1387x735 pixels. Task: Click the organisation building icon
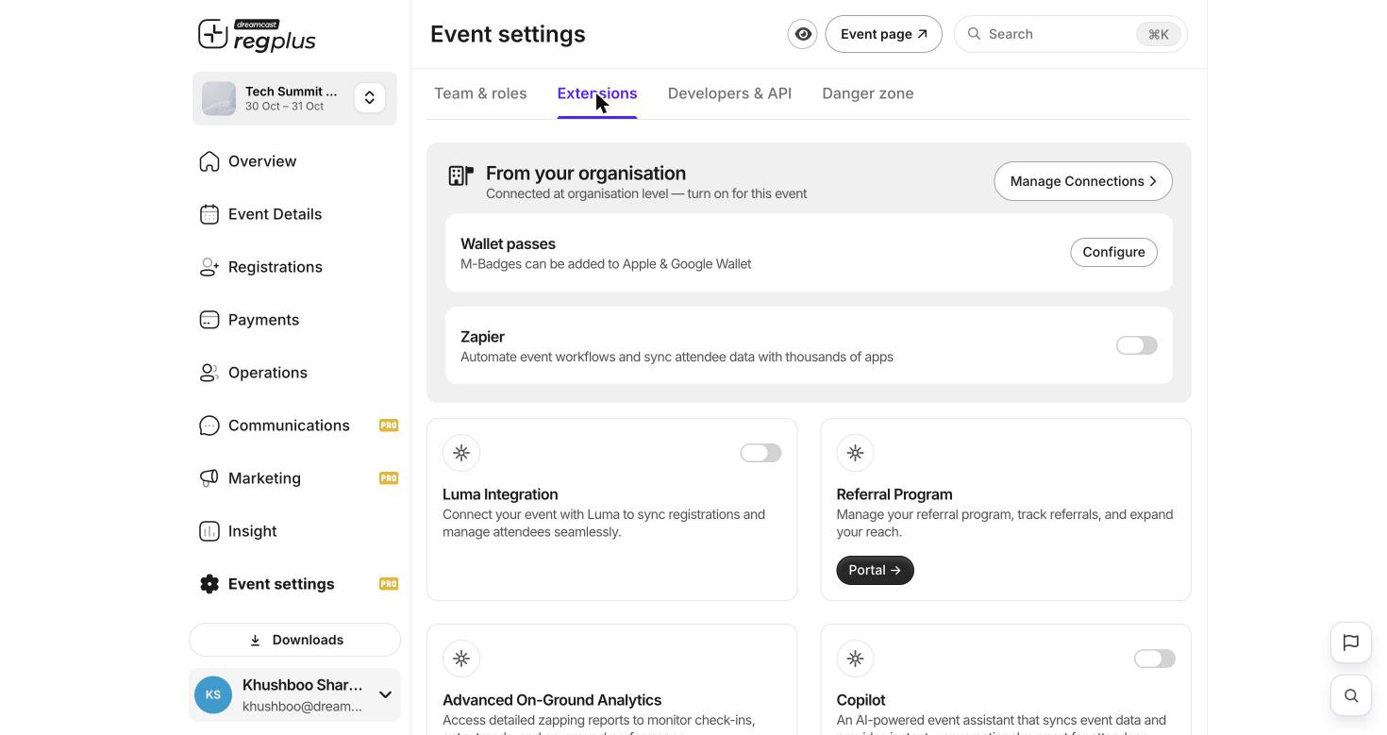pos(460,175)
